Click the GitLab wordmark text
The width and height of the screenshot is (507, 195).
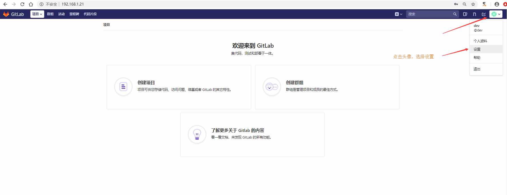pos(18,14)
